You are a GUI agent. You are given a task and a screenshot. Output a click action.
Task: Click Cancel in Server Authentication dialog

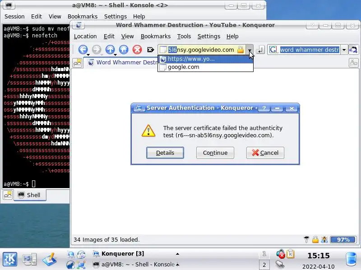coord(265,153)
